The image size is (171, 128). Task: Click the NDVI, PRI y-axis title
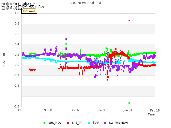[x=4, y=60]
